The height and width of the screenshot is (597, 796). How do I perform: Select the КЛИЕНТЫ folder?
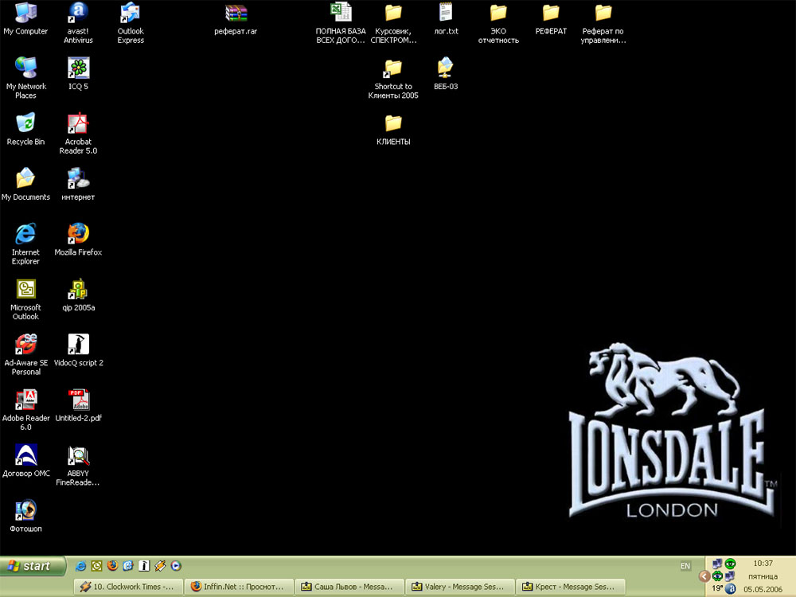(393, 129)
